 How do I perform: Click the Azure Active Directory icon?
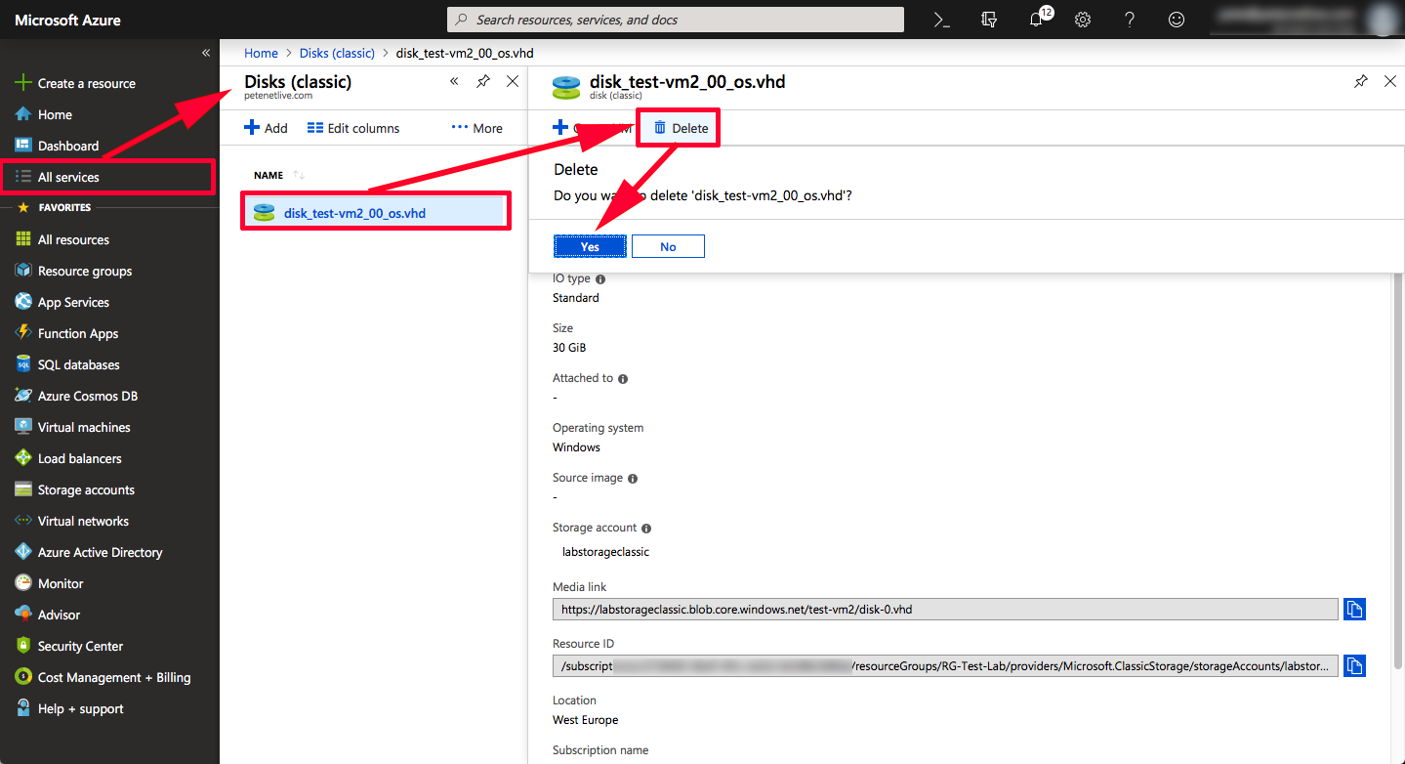[x=23, y=552]
